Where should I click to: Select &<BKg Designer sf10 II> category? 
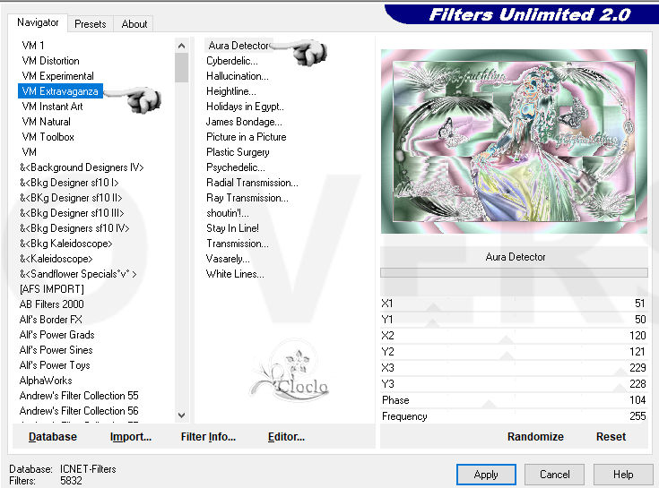[71, 198]
